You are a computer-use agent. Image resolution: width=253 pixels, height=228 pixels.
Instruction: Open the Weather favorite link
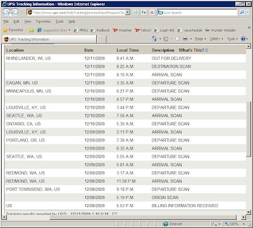tap(122, 30)
